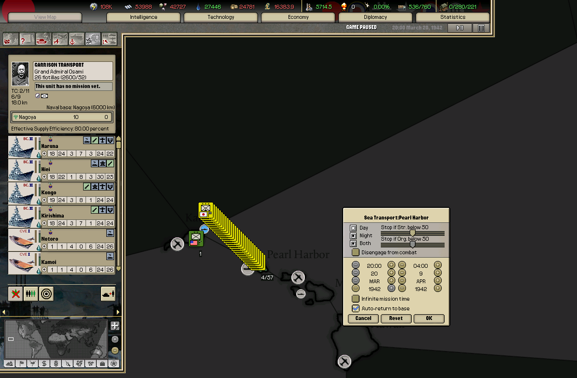Switch to the Diplomacy tab

(x=375, y=17)
